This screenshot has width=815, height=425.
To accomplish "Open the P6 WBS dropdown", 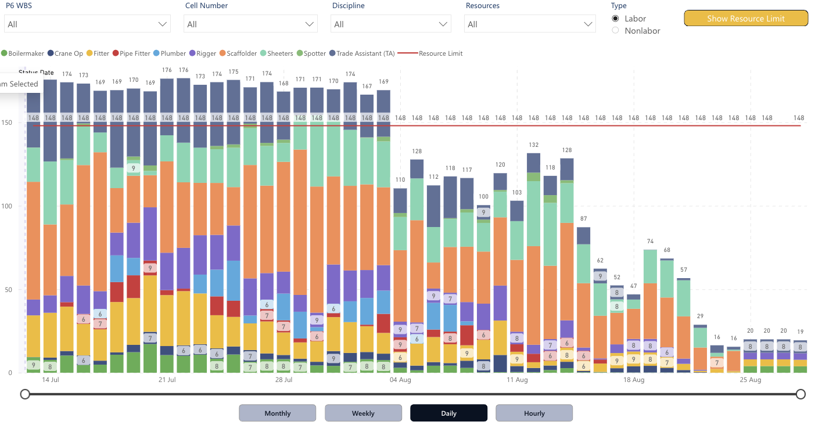I will [87, 24].
